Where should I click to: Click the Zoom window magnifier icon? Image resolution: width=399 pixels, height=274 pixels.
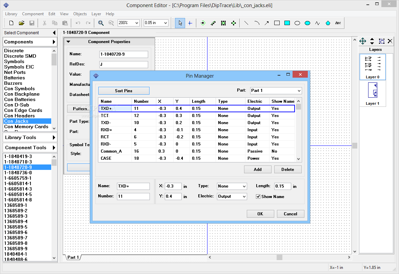101,23
